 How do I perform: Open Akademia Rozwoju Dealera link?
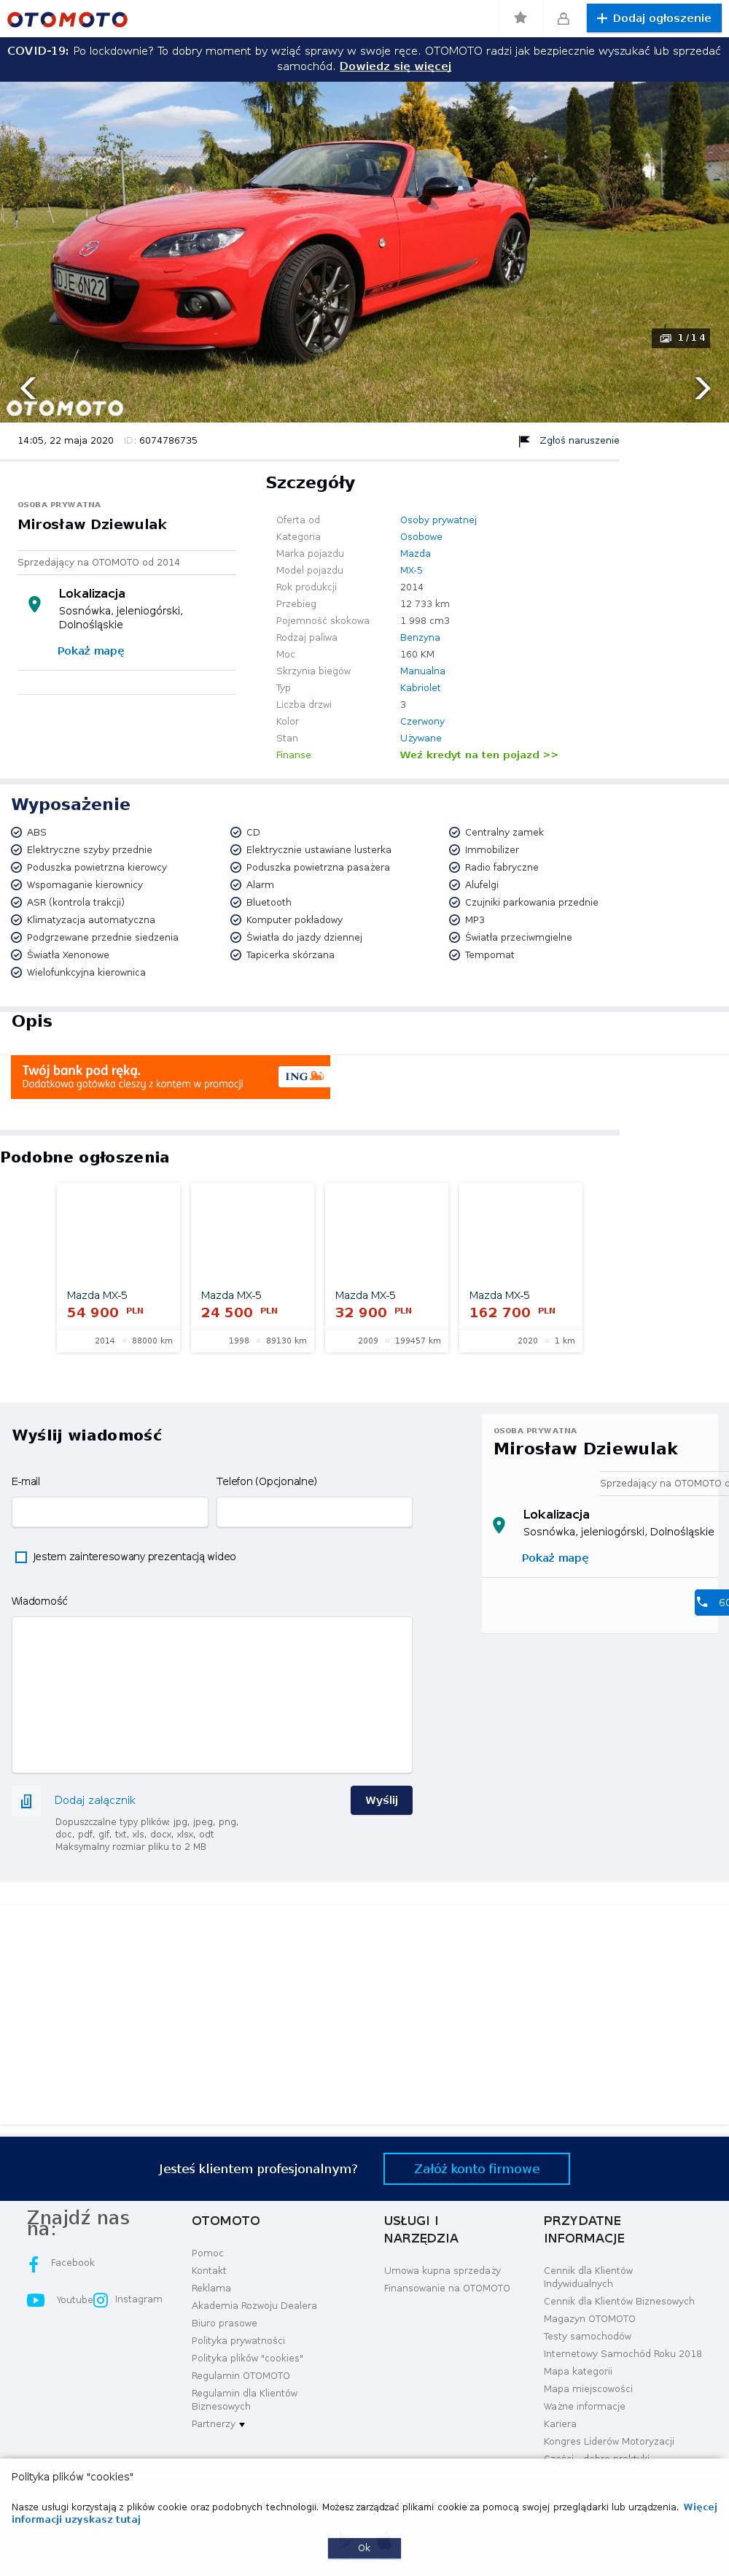coord(254,2306)
